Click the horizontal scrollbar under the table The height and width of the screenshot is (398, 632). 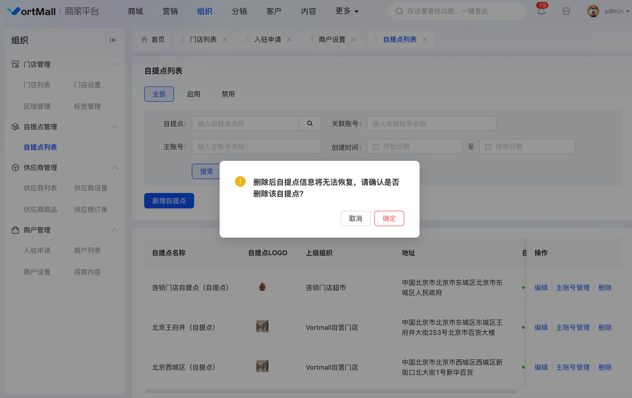tap(331, 391)
